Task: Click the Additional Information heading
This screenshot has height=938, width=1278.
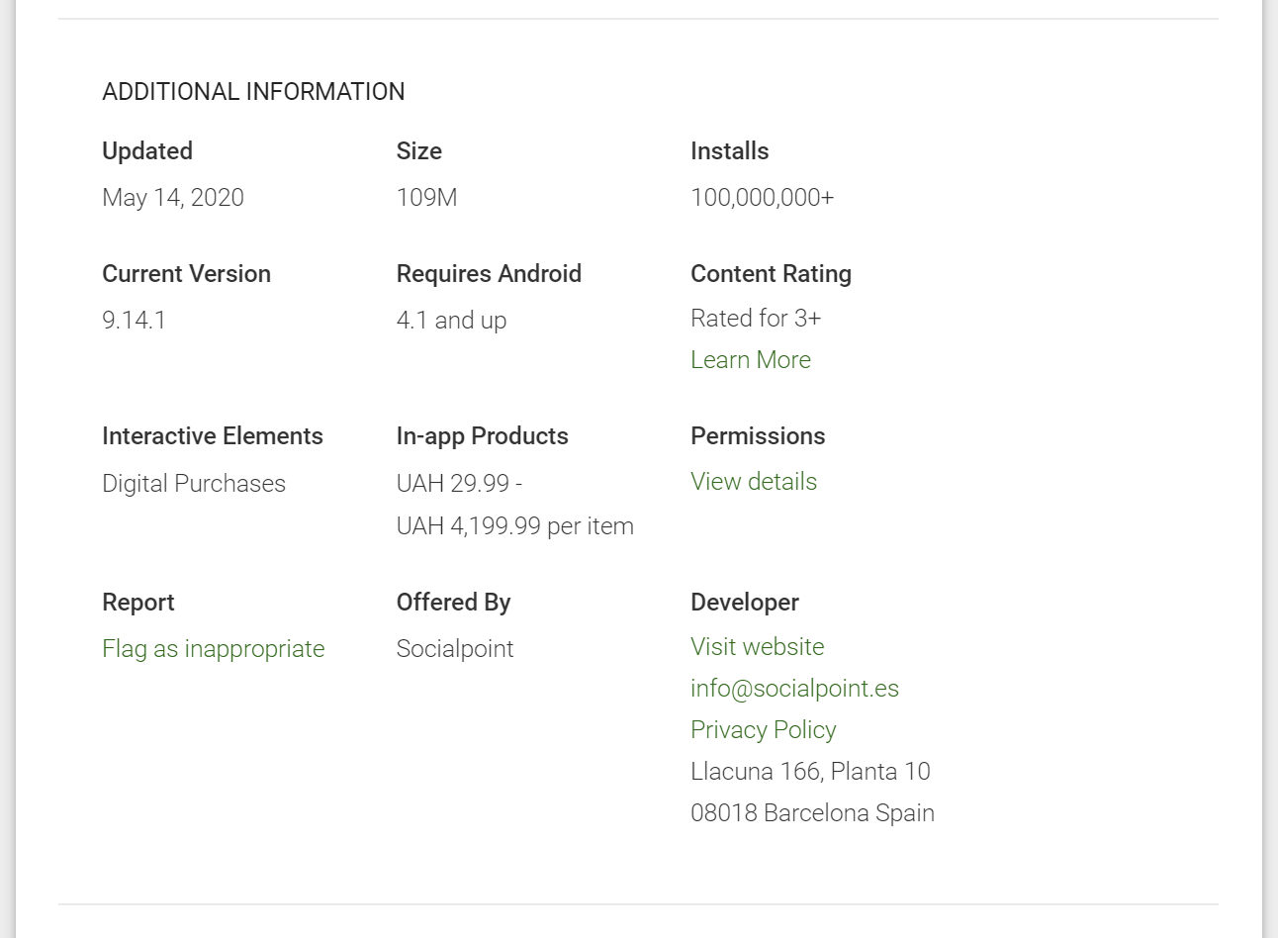Action: pyautogui.click(x=253, y=92)
